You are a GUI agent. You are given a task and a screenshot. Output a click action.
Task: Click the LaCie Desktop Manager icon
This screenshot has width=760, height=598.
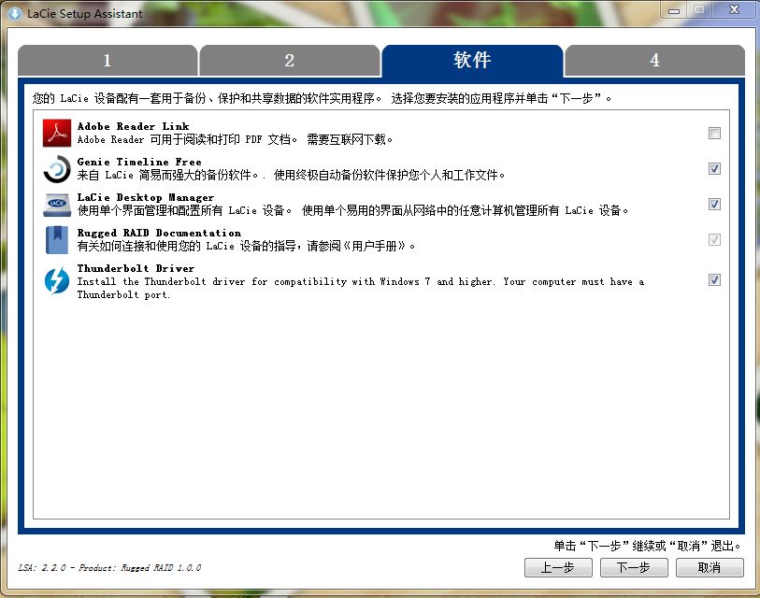click(x=57, y=205)
